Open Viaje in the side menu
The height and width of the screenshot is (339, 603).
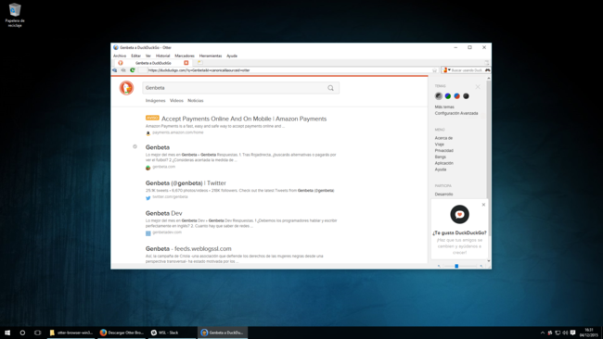click(440, 144)
